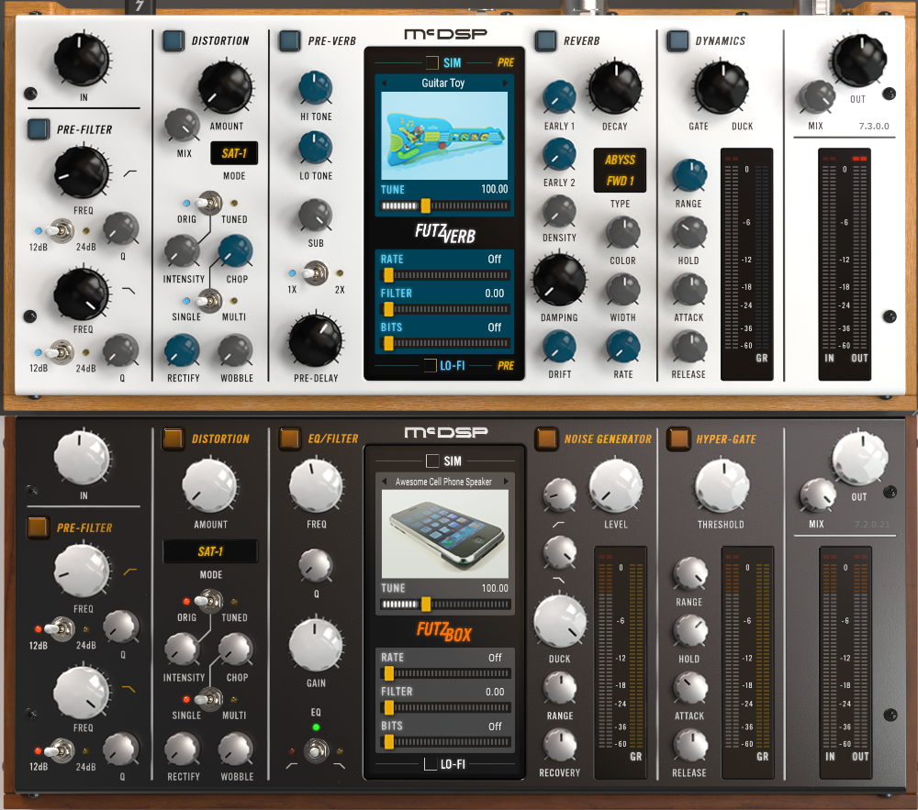Click FutzBox EQ GAIN knob

tap(316, 646)
